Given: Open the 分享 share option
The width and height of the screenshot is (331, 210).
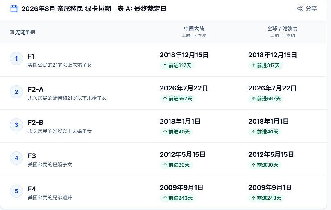Looking at the screenshot, I should [x=307, y=9].
